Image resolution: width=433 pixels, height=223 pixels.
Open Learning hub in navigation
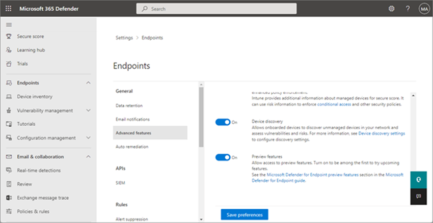[31, 50]
